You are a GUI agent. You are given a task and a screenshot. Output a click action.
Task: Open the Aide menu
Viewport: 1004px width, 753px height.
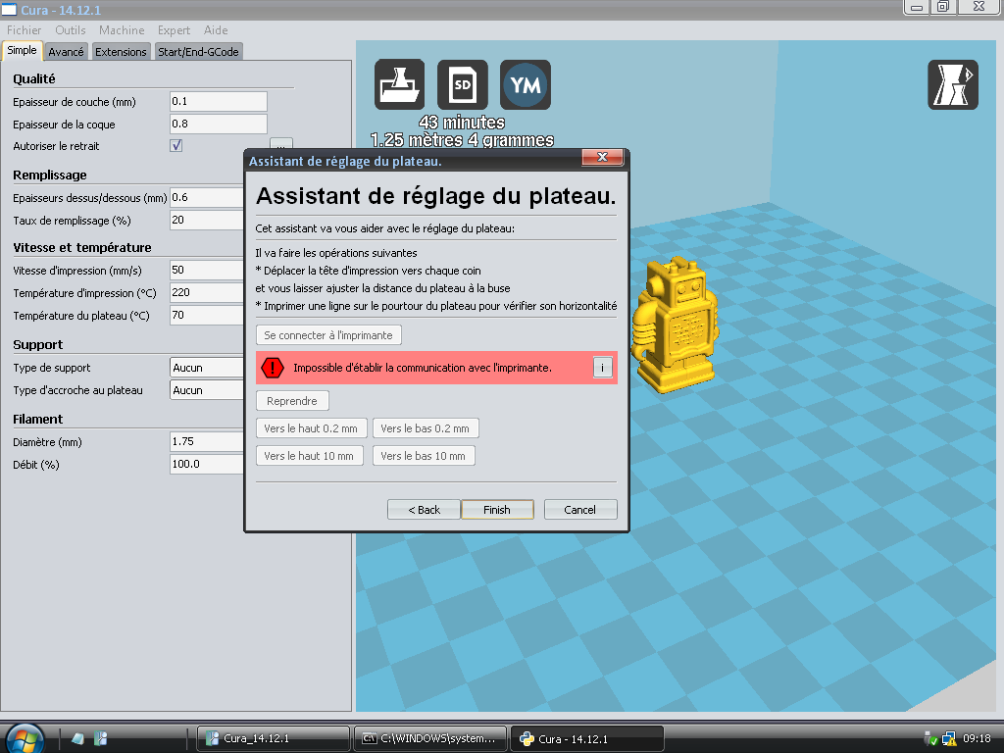point(216,30)
